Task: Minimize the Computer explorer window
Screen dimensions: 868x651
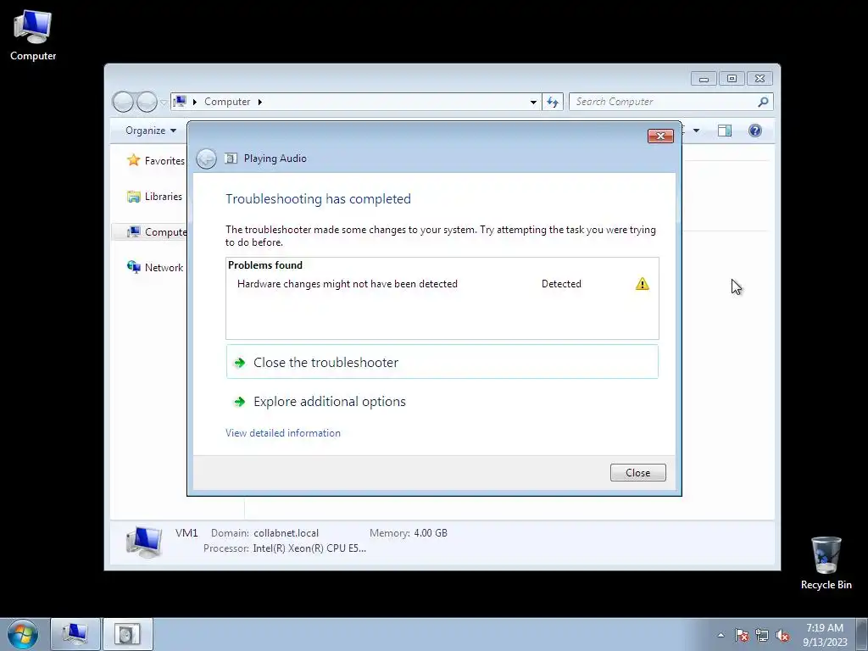Action: [704, 79]
